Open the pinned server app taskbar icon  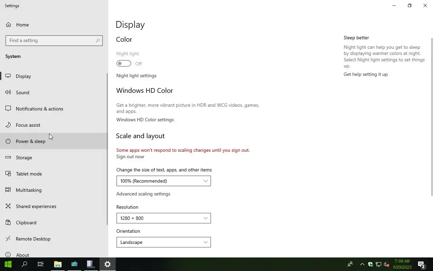coord(91,264)
